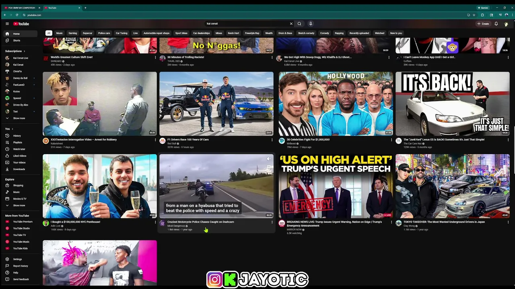Open YouTube Studio
Viewport: 515px width, 289px height.
[x=21, y=228]
